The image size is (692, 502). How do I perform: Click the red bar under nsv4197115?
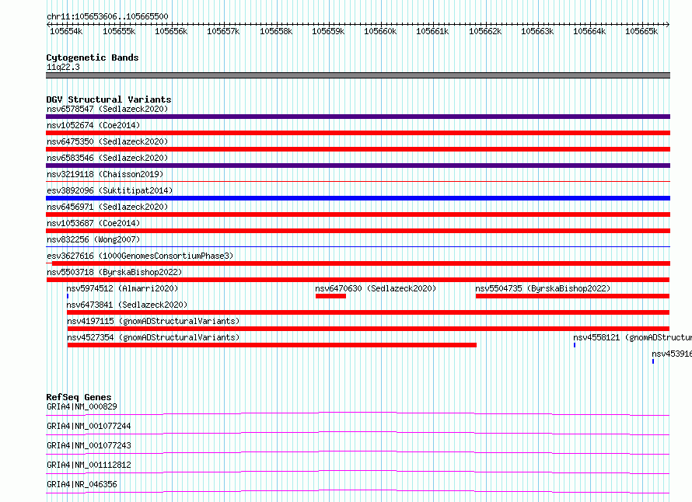[368, 329]
